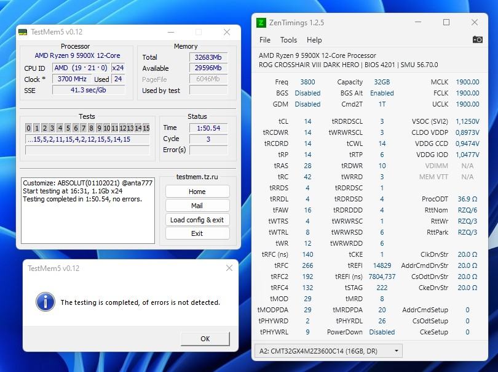Click the tSTAG value 222
Image resolution: width=498 pixels, height=372 pixels.
pos(382,288)
